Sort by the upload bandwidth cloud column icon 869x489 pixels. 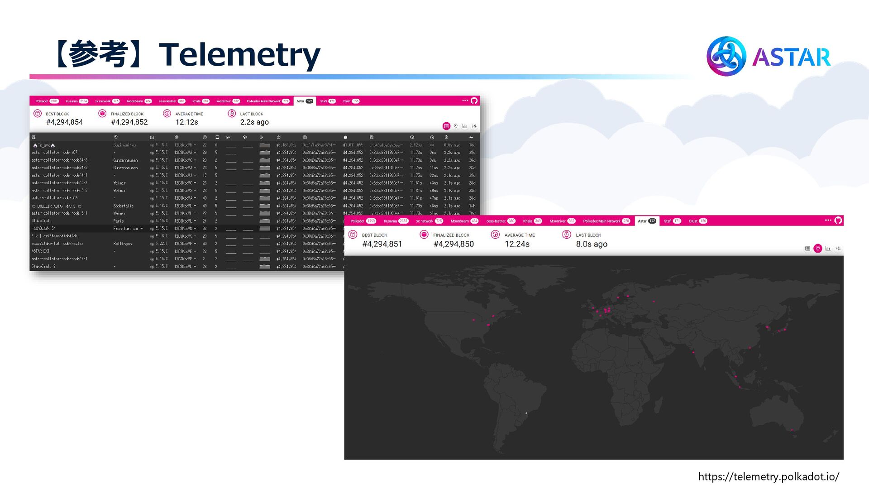click(228, 137)
